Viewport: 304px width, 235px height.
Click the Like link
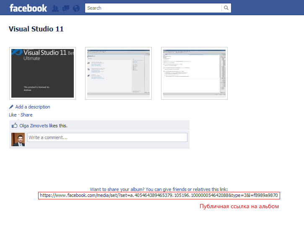pos(13,115)
